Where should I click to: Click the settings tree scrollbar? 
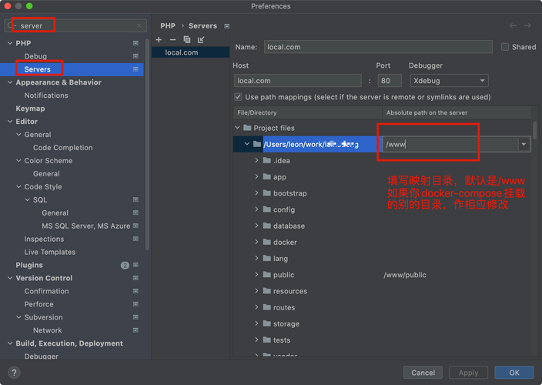[x=147, y=145]
